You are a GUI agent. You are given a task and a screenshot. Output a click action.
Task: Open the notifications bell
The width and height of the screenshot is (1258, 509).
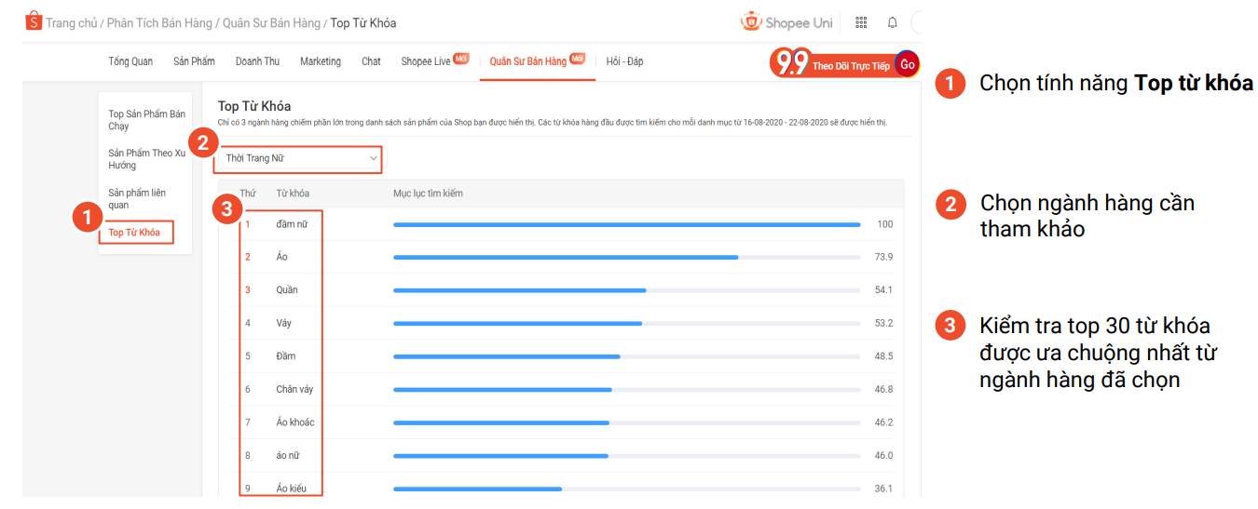[x=893, y=22]
